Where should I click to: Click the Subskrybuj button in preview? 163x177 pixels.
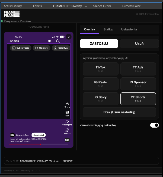pyautogui.click(x=39, y=135)
